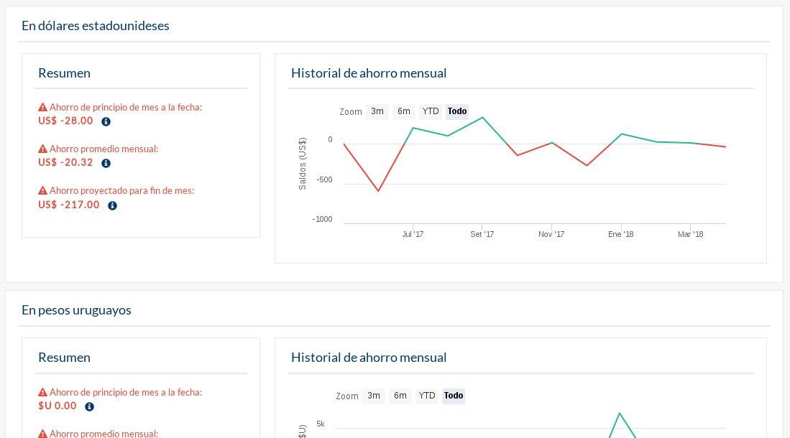Open info icon beside US$ -217.00
Viewport: 790px width, 438px height.
(112, 205)
